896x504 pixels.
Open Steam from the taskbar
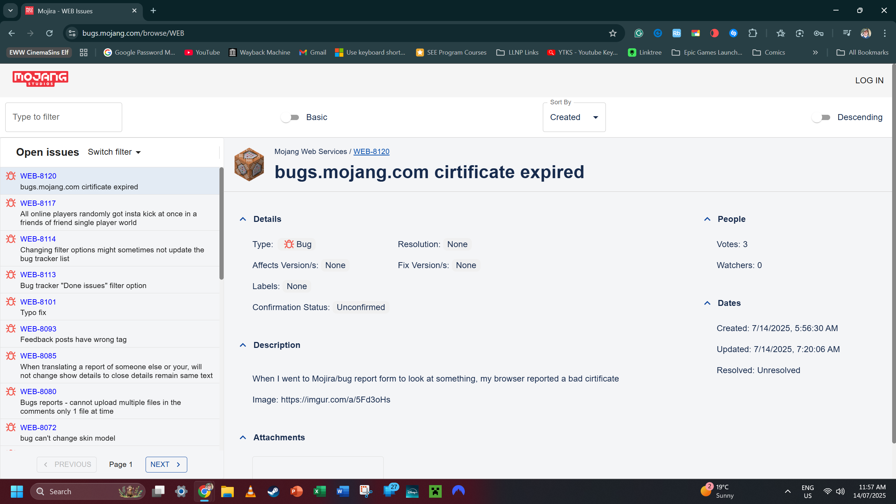[273, 491]
